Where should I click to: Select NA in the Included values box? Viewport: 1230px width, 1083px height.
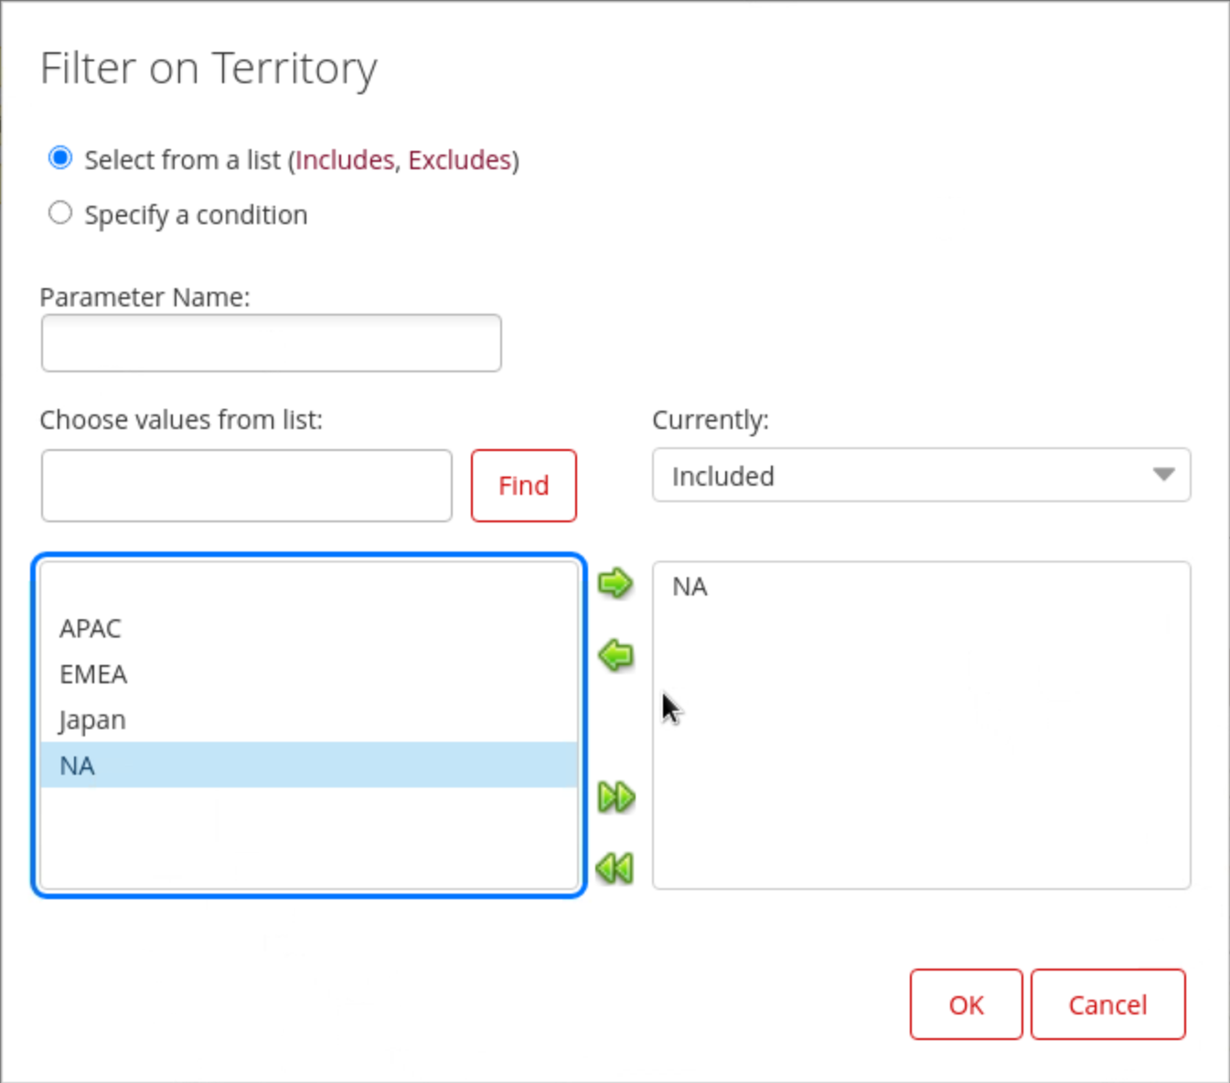690,586
